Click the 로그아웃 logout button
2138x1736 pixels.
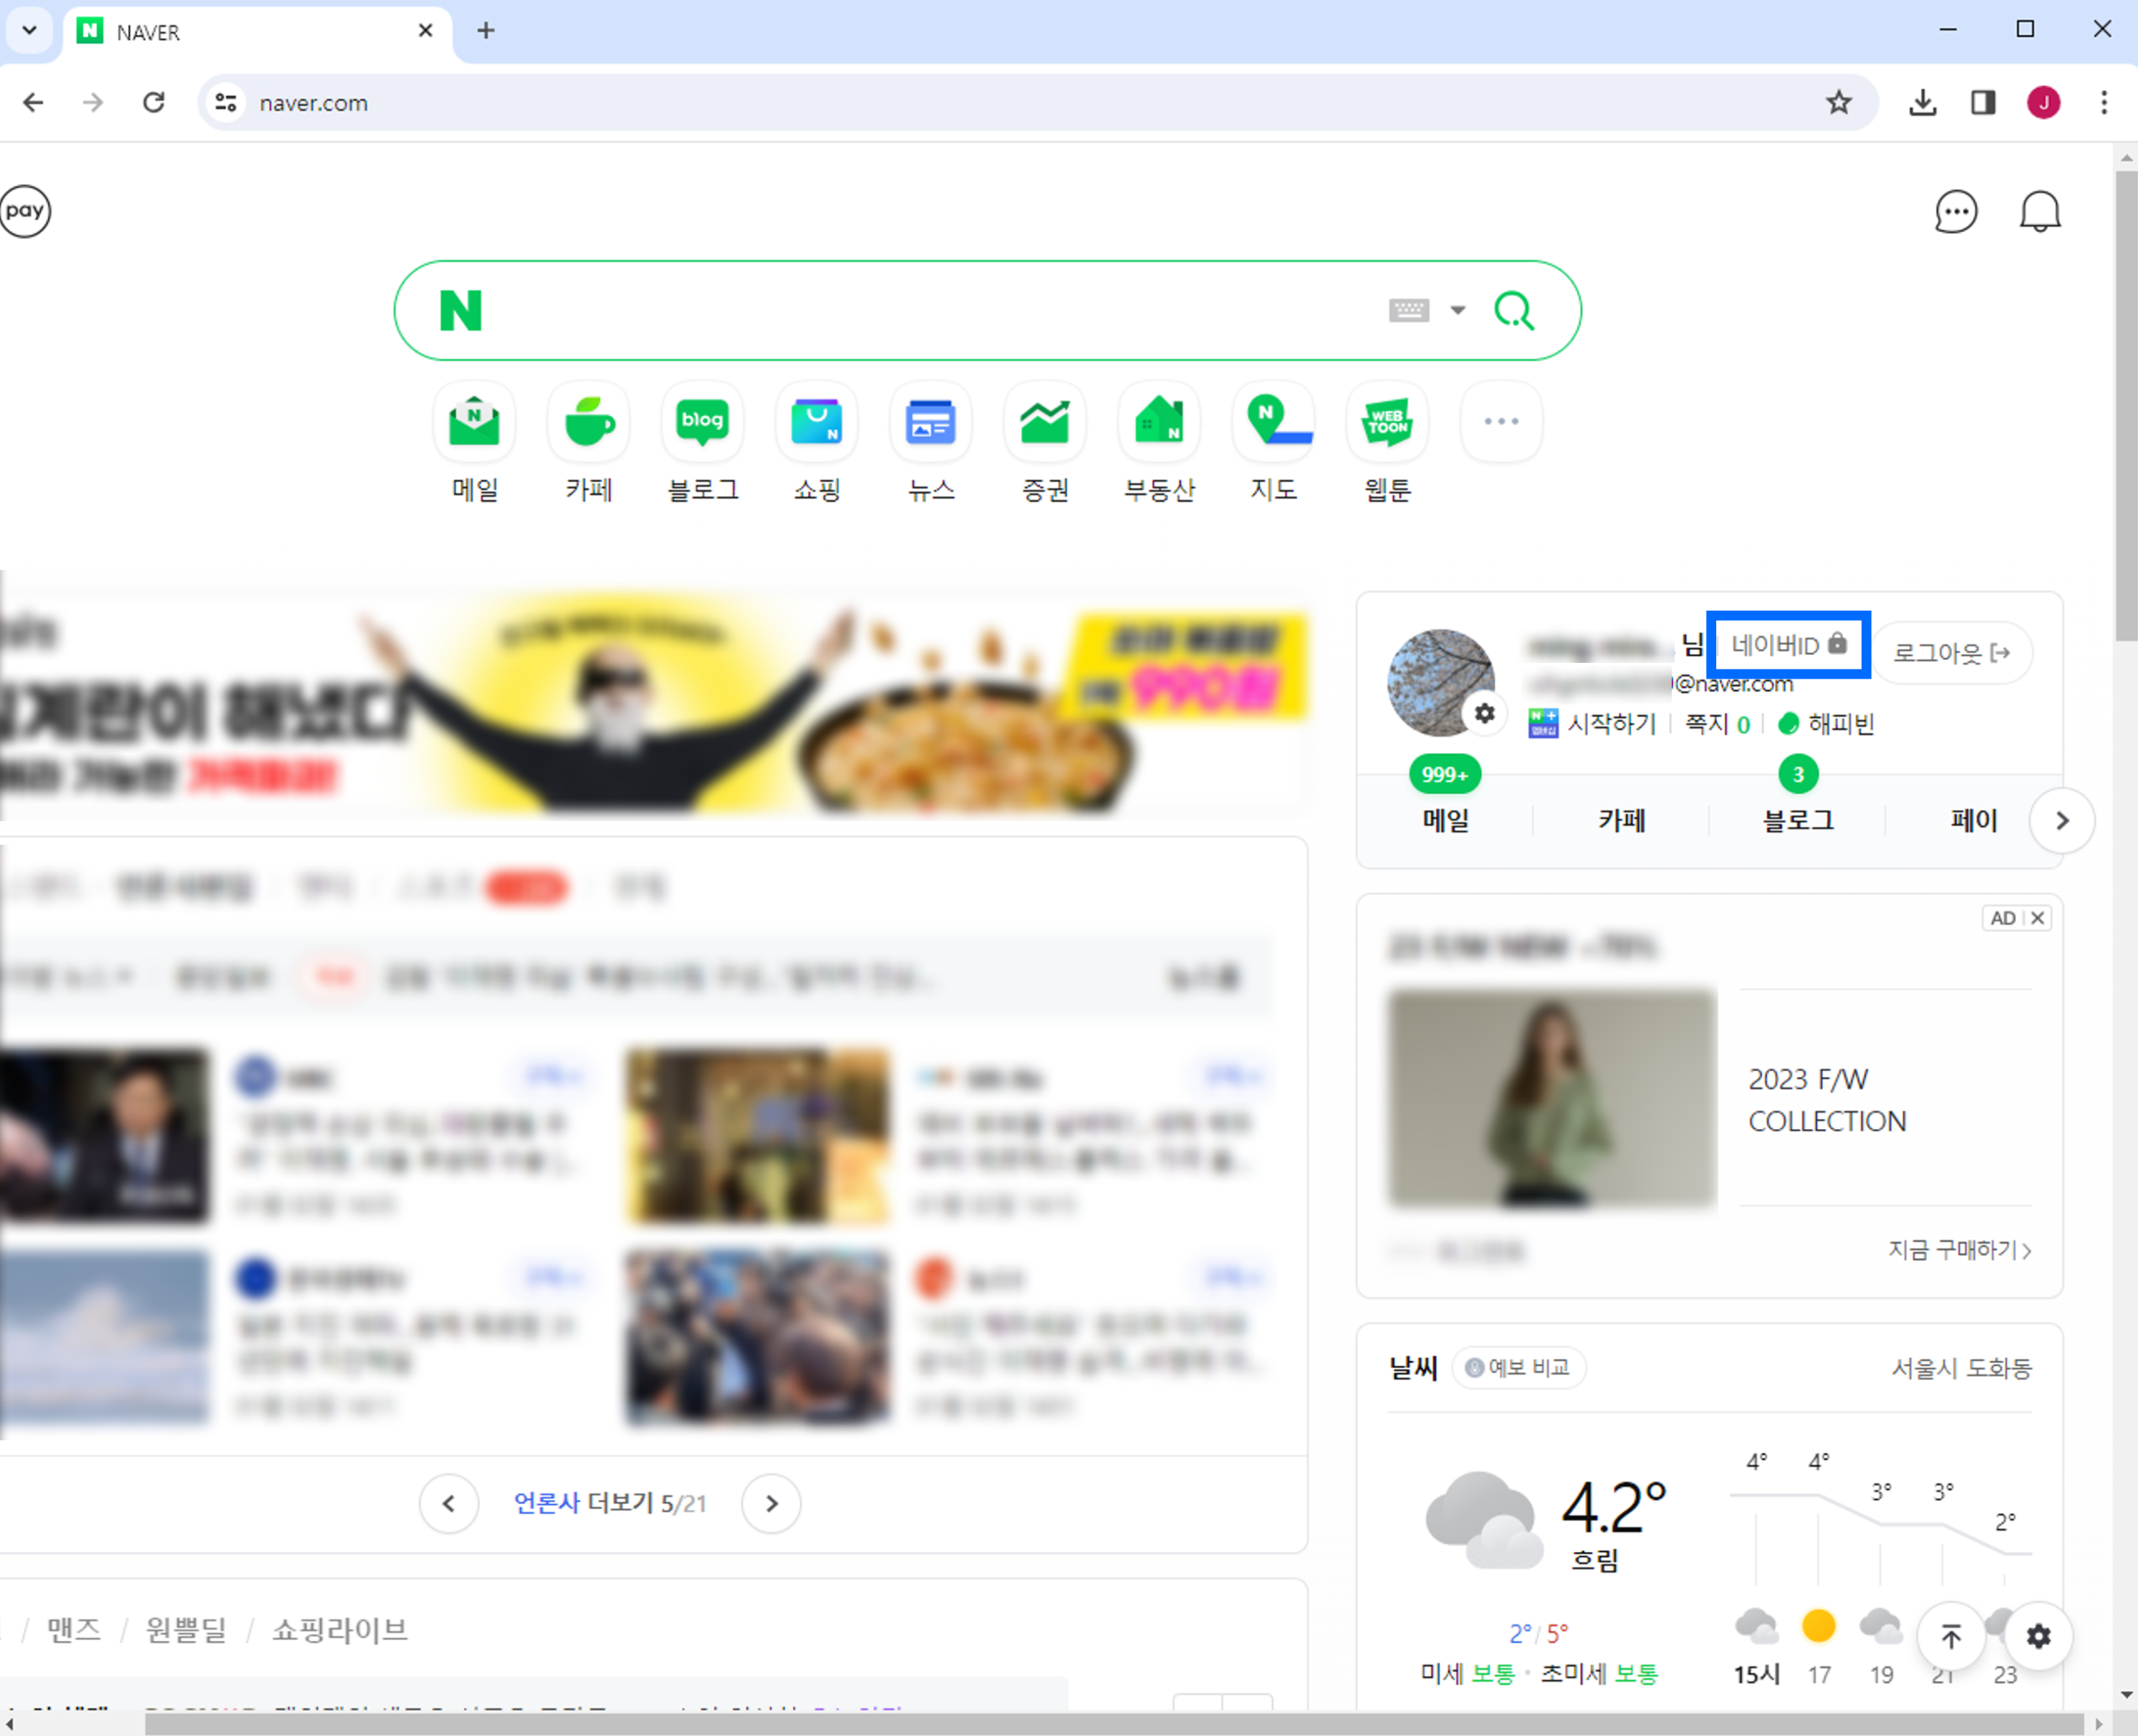tap(1951, 653)
